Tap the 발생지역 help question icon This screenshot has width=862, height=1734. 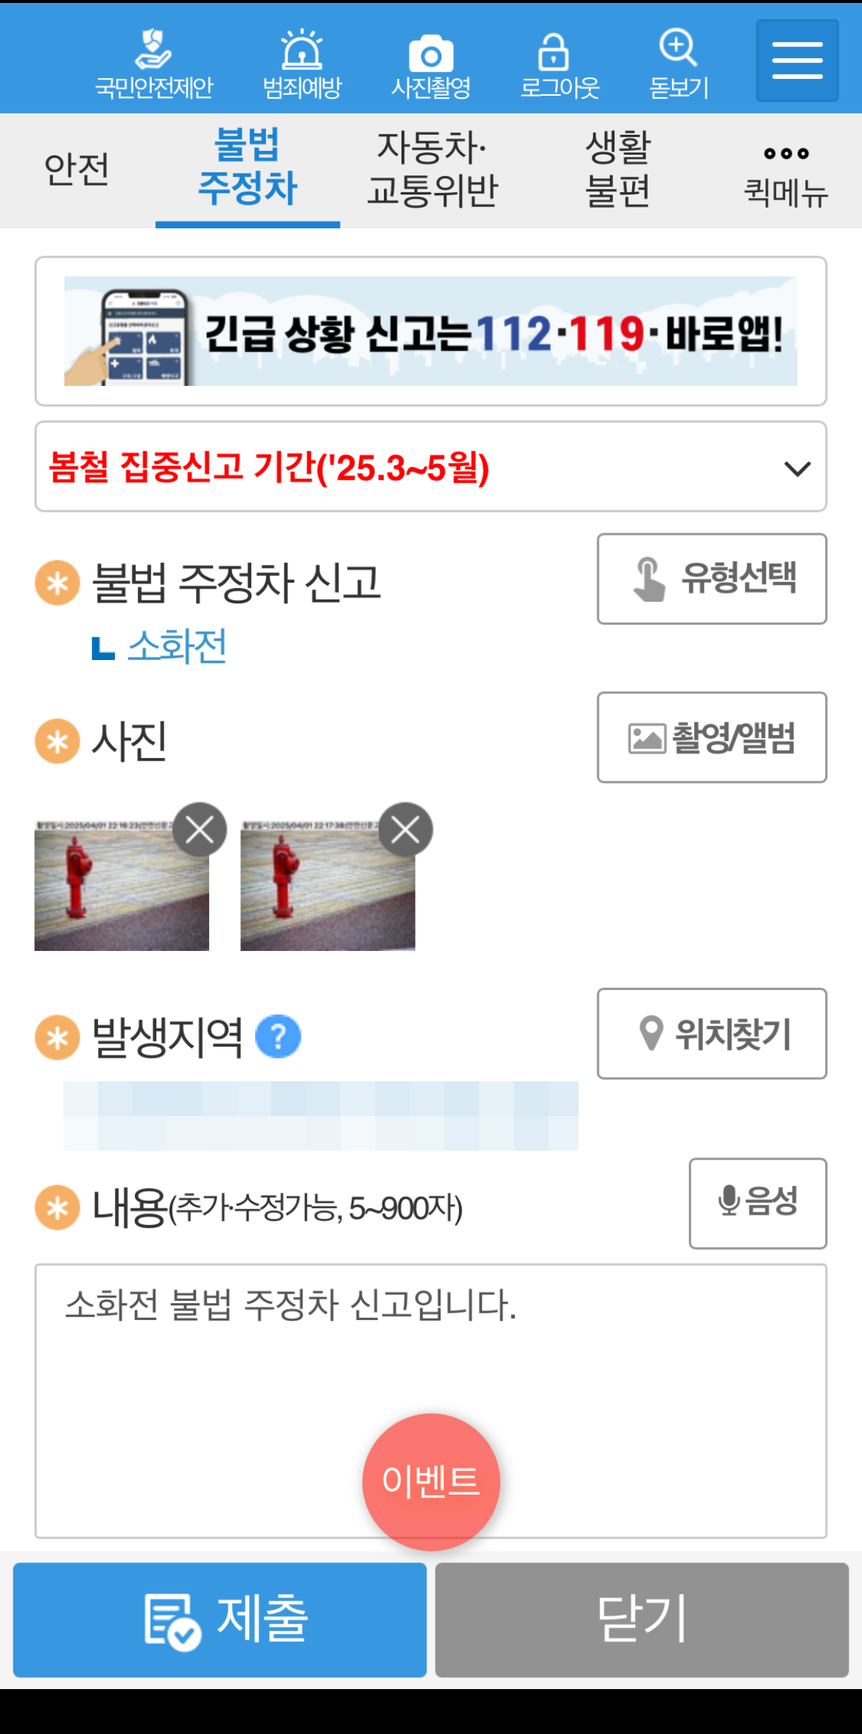pyautogui.click(x=278, y=1036)
